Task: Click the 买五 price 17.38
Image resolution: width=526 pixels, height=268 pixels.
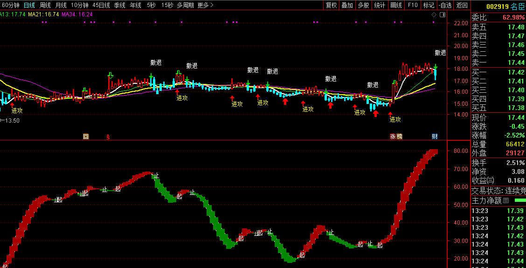Action: pos(516,108)
